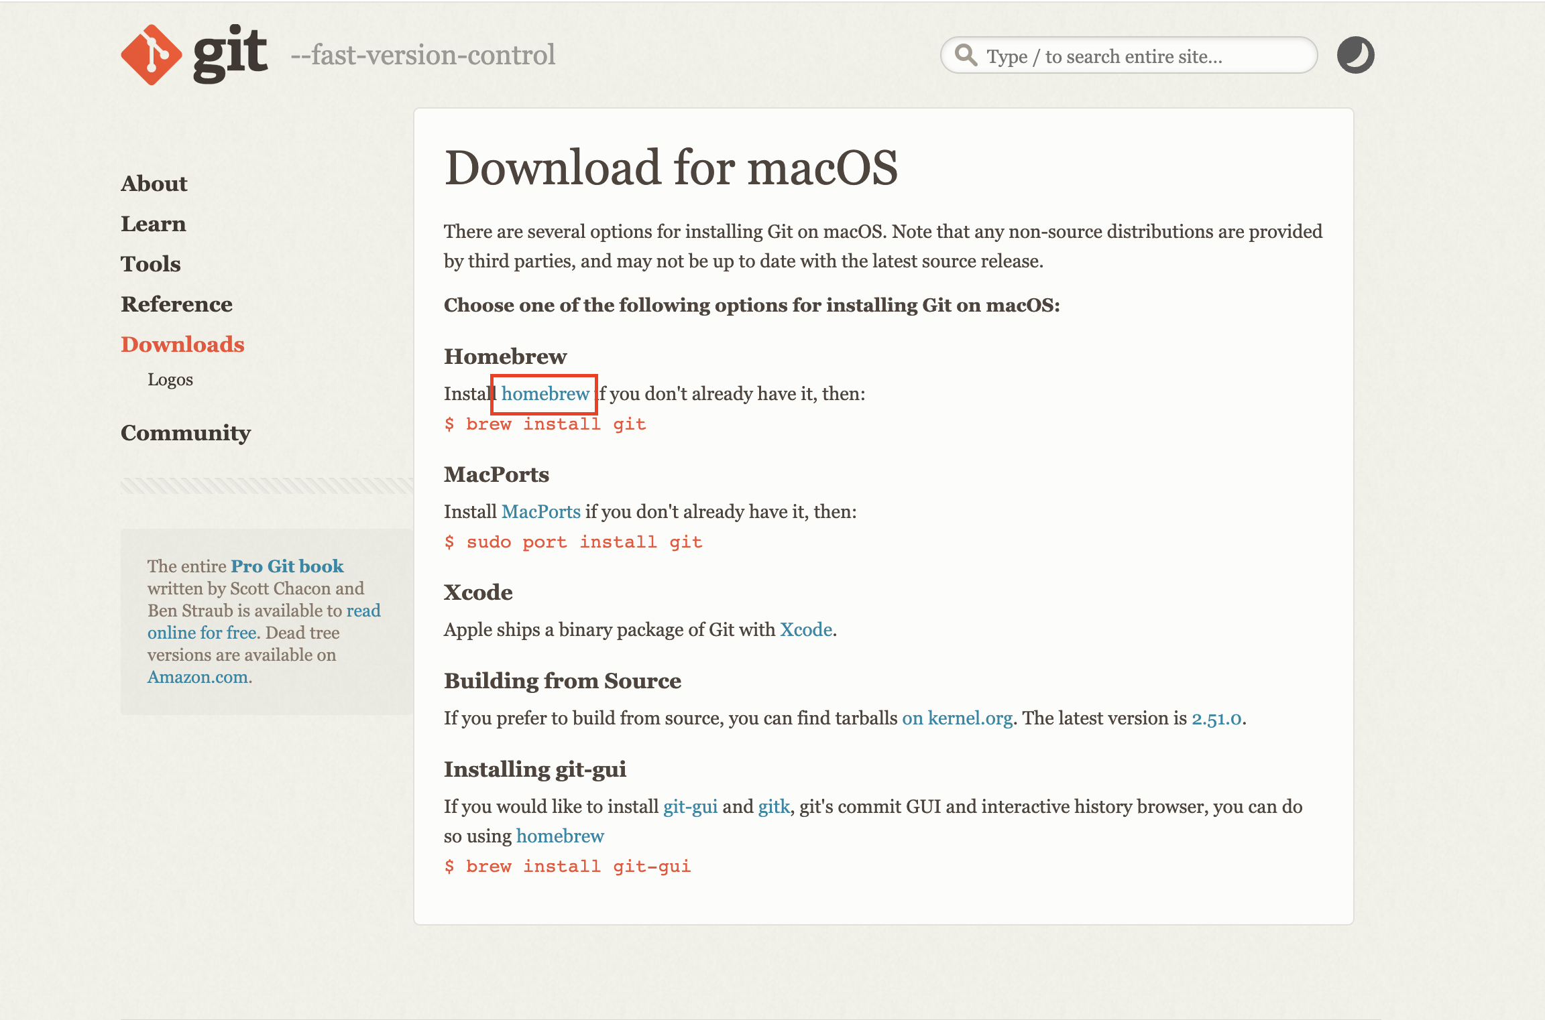Click the gitk link
Image resolution: width=1545 pixels, height=1020 pixels.
click(774, 807)
